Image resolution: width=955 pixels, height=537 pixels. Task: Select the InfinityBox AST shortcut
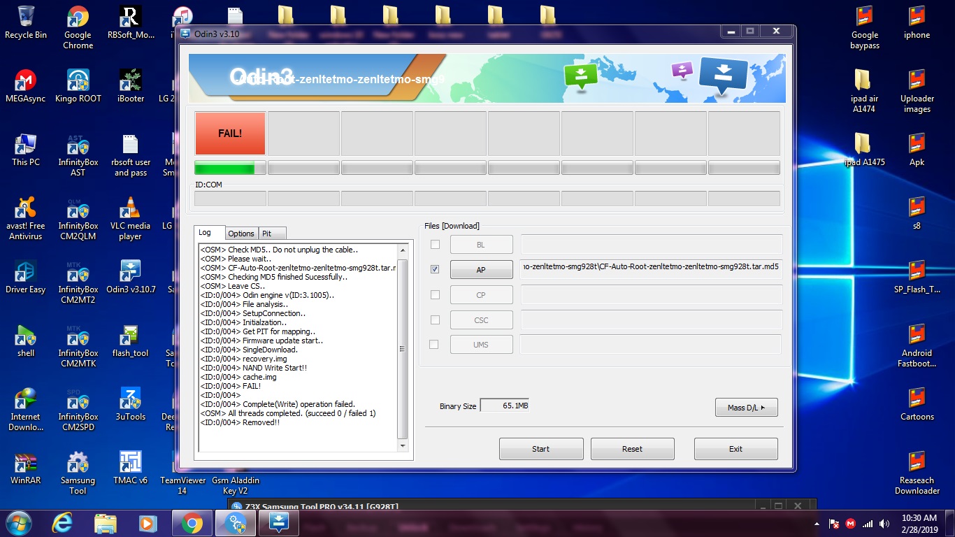pos(78,155)
